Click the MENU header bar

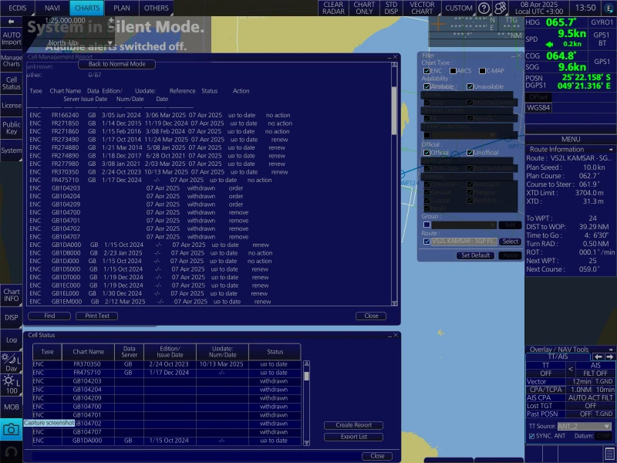tap(571, 140)
